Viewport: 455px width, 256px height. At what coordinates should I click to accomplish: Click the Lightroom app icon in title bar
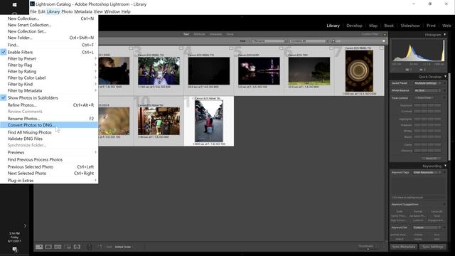pyautogui.click(x=32, y=4)
